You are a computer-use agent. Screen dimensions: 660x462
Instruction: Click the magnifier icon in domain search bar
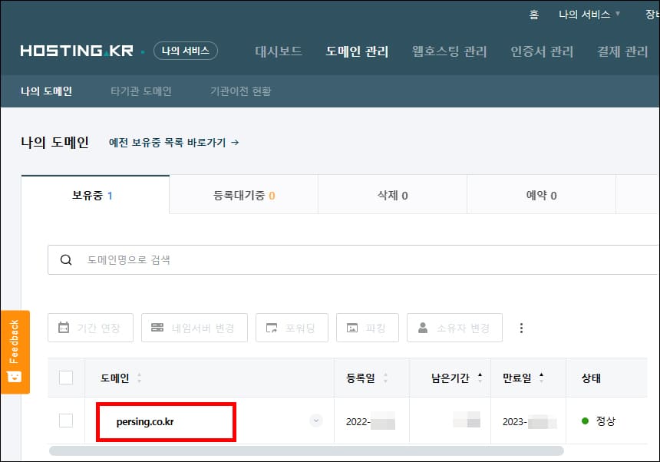(x=65, y=260)
